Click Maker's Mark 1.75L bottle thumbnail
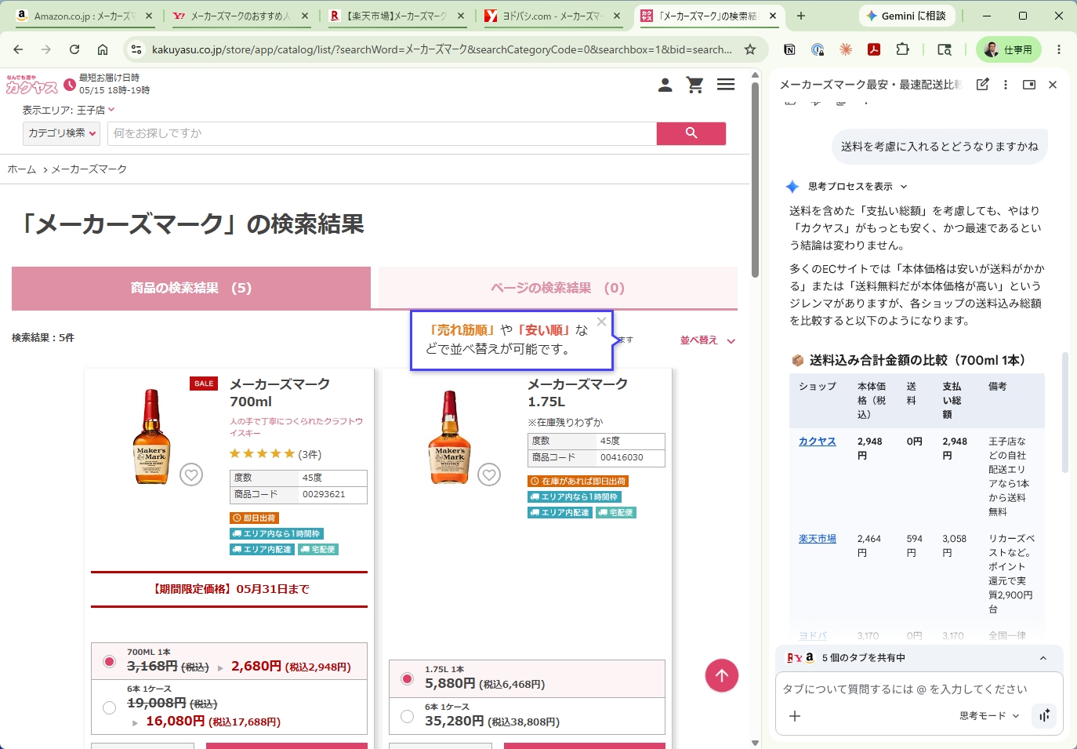1077x749 pixels. 449,437
